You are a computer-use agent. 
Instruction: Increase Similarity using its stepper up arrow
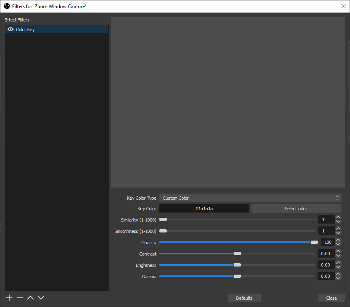click(338, 217)
